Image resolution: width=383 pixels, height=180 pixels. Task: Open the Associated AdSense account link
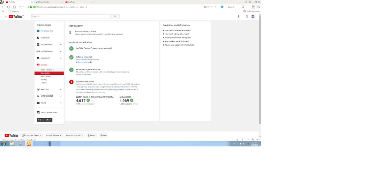pos(87,59)
